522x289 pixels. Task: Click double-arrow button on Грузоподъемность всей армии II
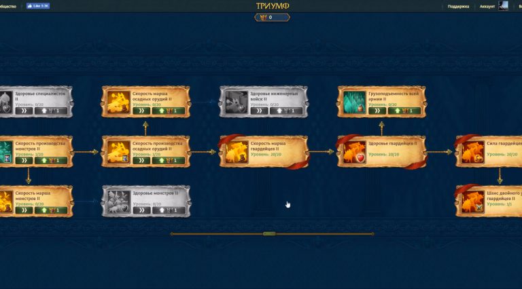pos(377,111)
